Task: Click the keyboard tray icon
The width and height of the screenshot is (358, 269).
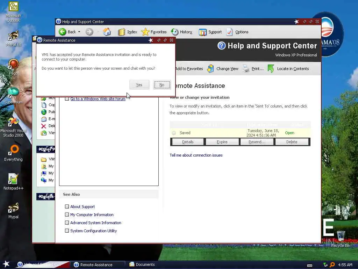Action: (310, 265)
